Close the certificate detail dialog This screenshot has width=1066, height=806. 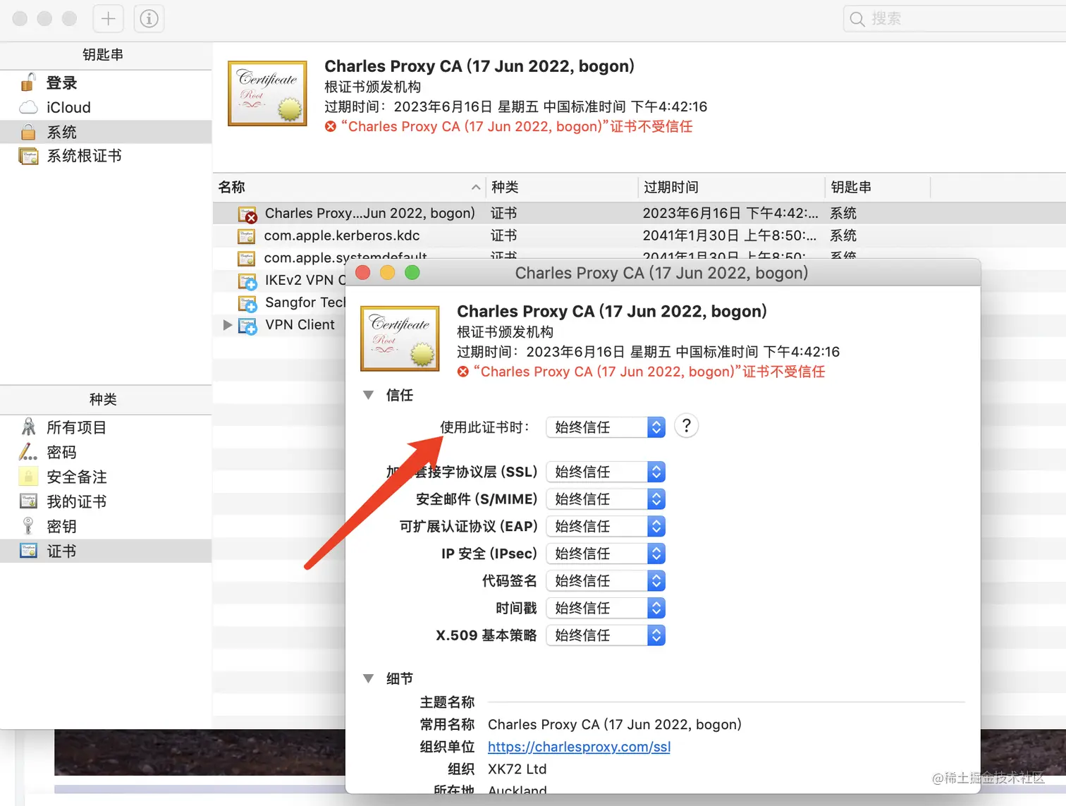pos(363,273)
